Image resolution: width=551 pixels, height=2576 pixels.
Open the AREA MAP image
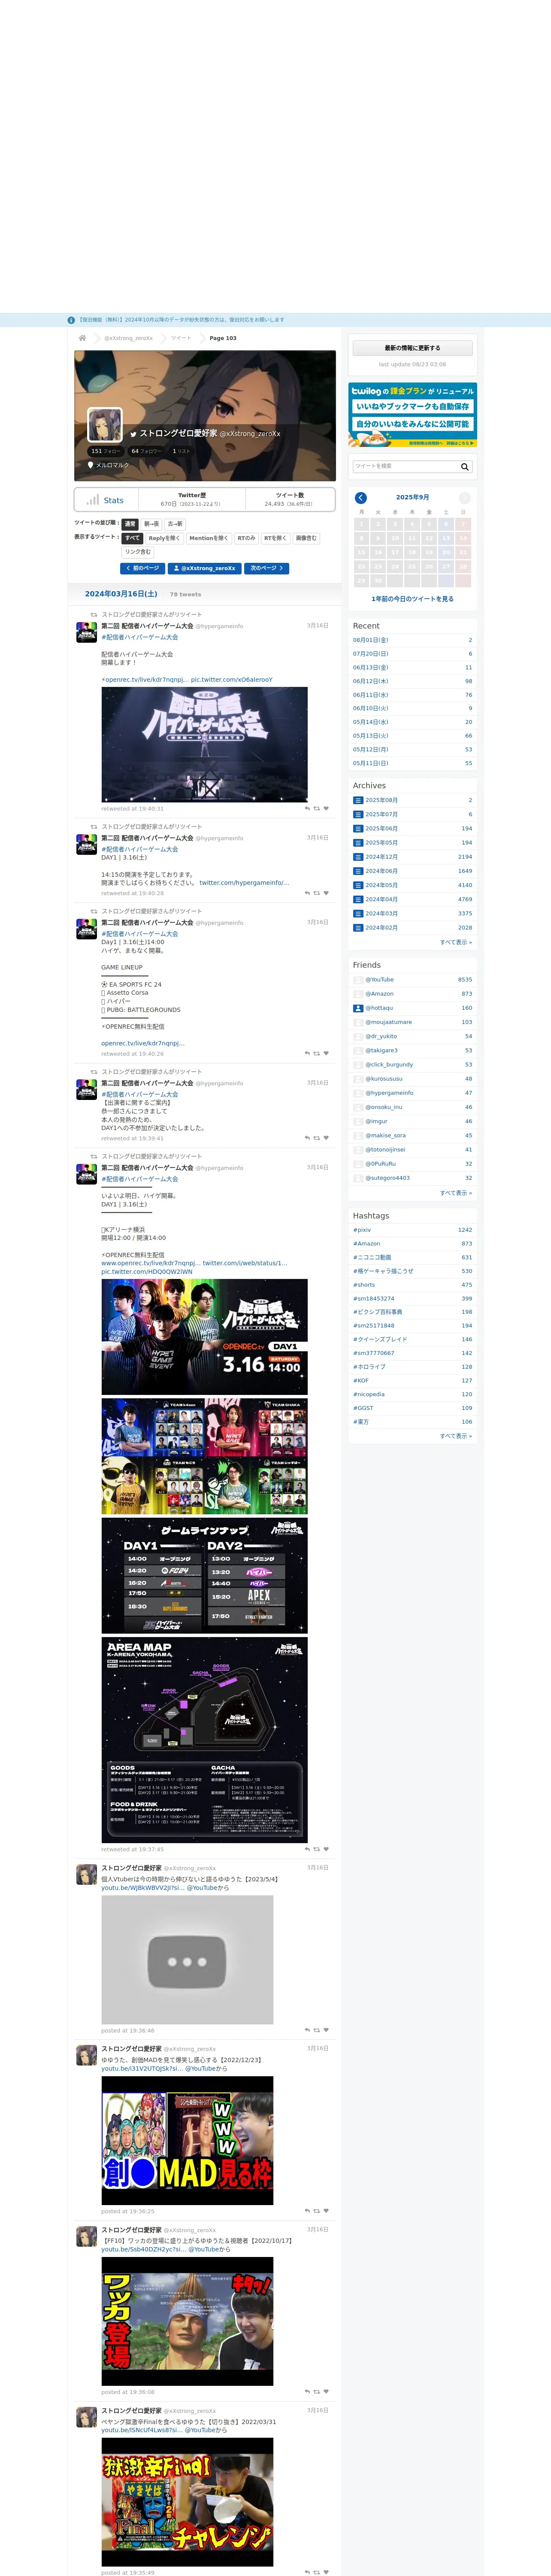pos(204,1740)
